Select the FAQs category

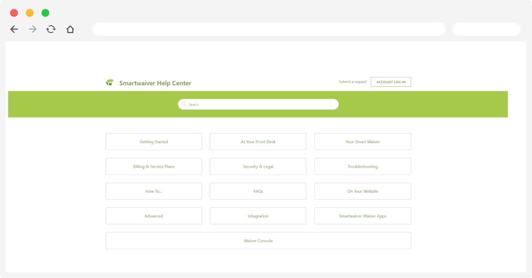[258, 191]
